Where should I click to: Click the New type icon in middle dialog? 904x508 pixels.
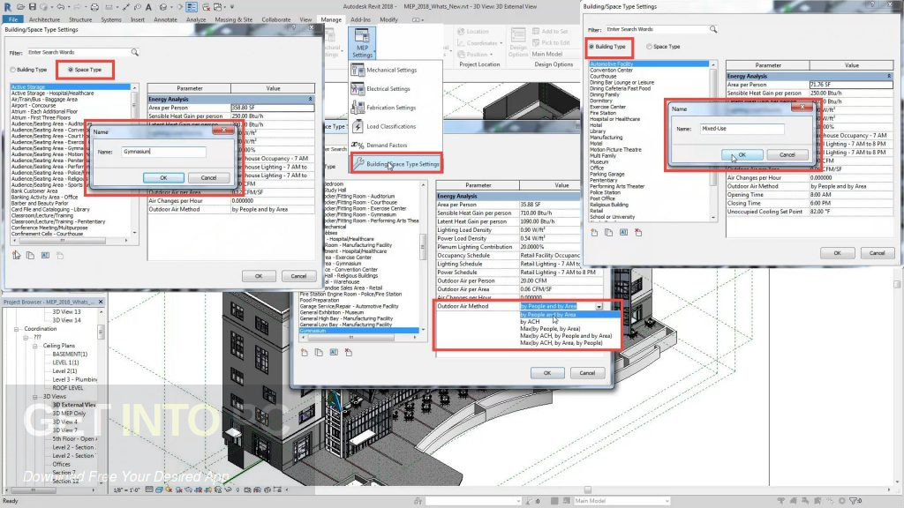[x=304, y=353]
